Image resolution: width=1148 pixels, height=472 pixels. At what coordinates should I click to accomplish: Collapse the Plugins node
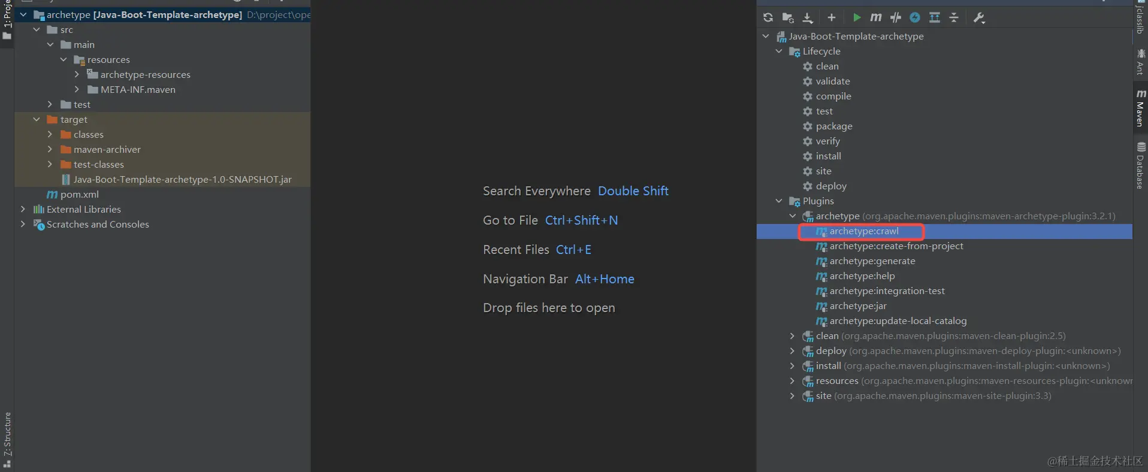tap(779, 201)
